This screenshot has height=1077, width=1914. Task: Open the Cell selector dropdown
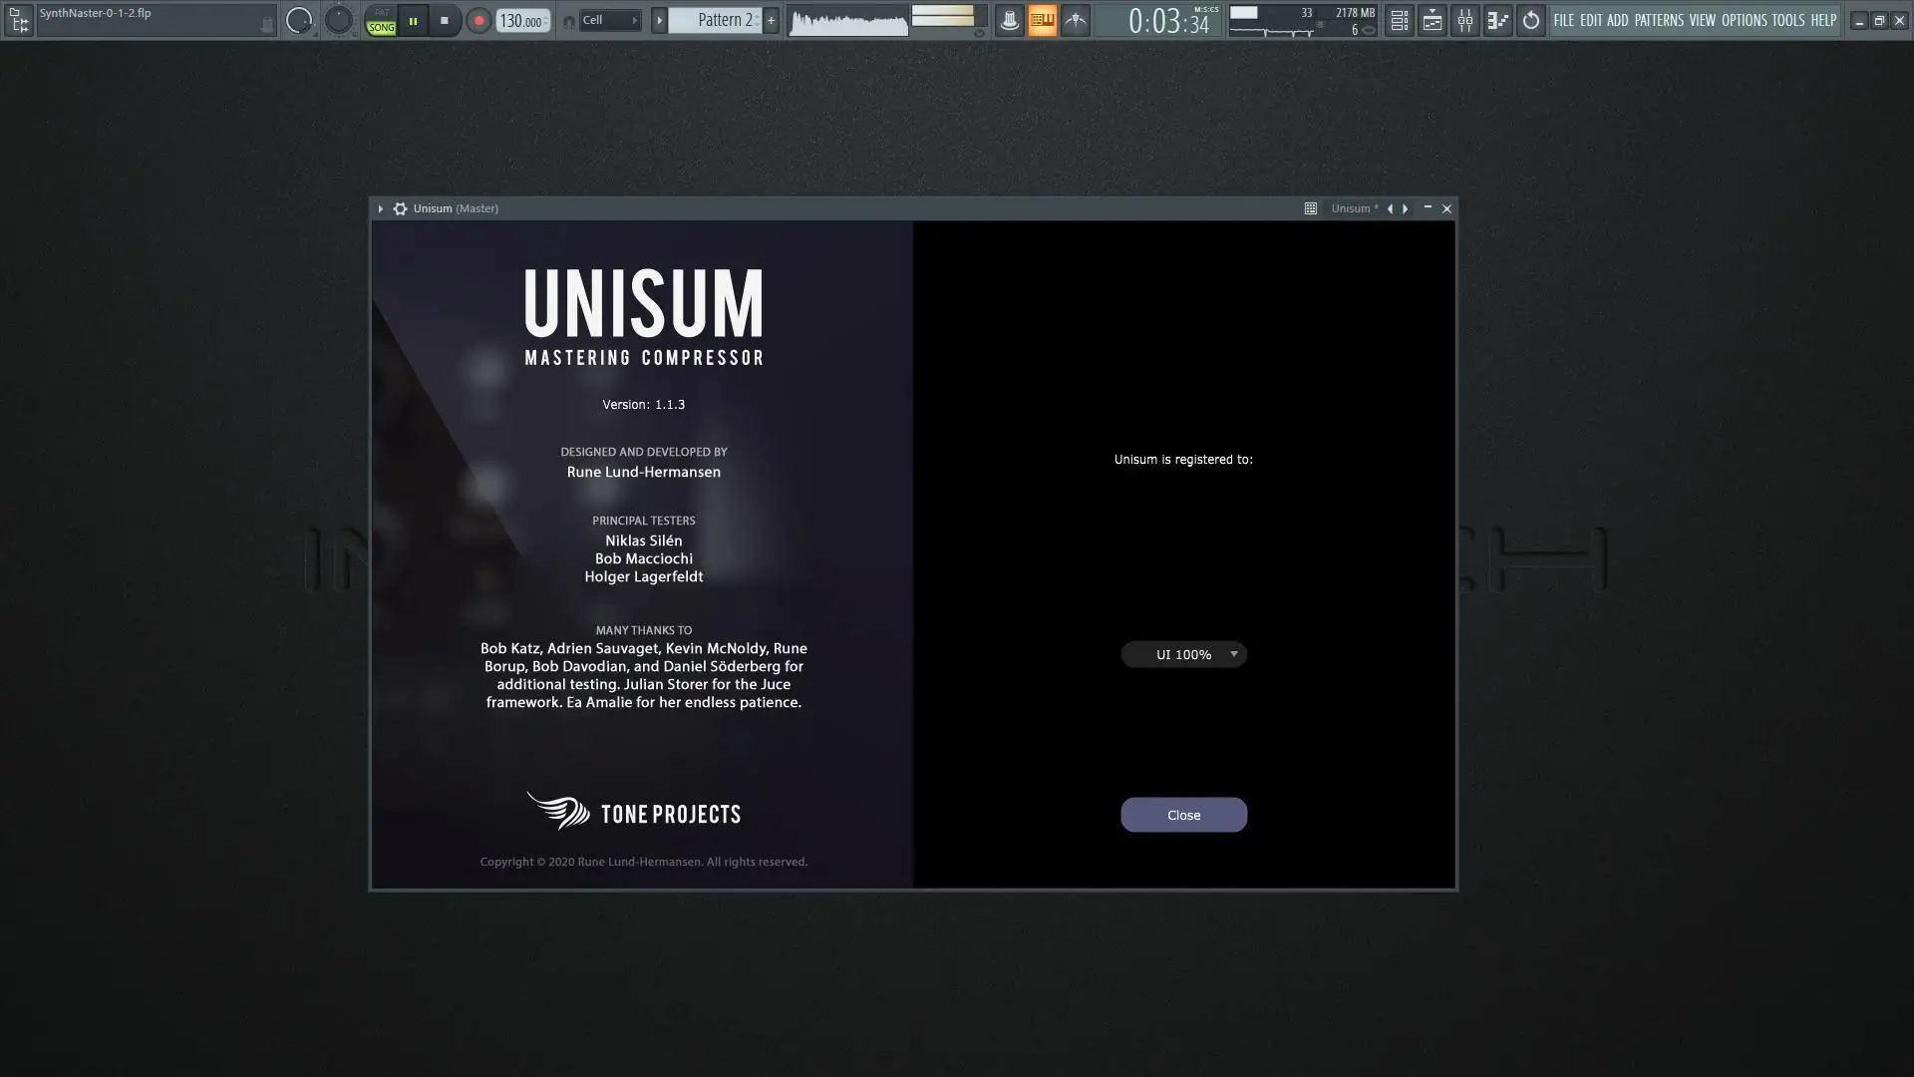click(609, 19)
